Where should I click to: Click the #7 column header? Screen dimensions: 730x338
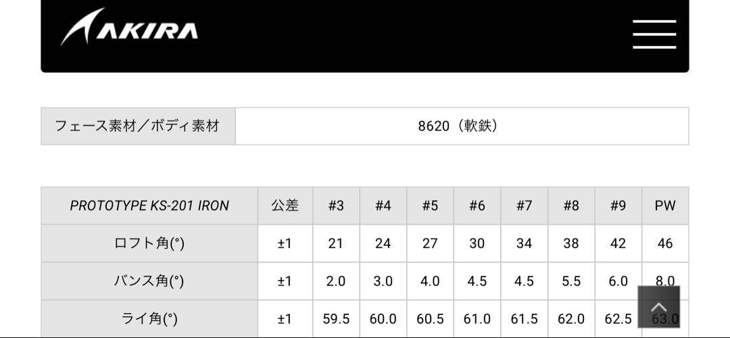[x=525, y=206]
